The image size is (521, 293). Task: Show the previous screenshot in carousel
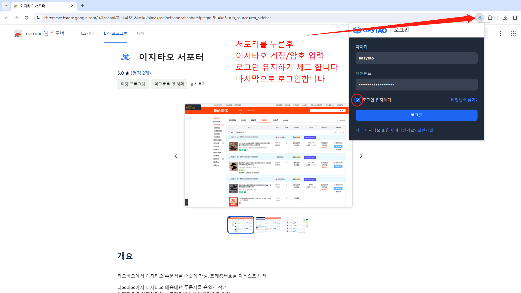click(176, 156)
